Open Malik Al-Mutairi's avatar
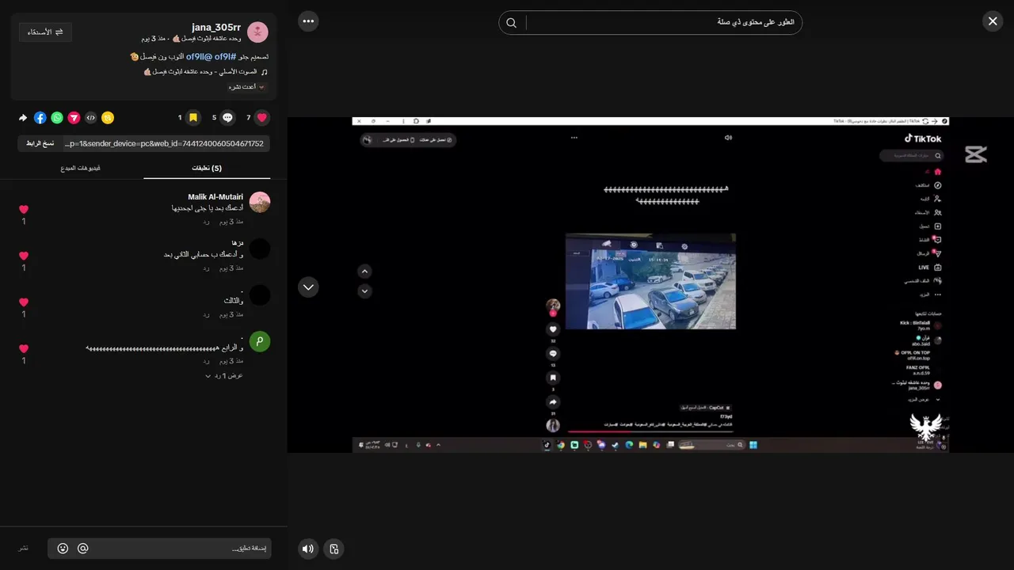Screen dimensions: 1014x570 pyautogui.click(x=260, y=202)
